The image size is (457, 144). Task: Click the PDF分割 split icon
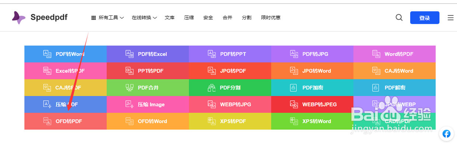coord(212,87)
